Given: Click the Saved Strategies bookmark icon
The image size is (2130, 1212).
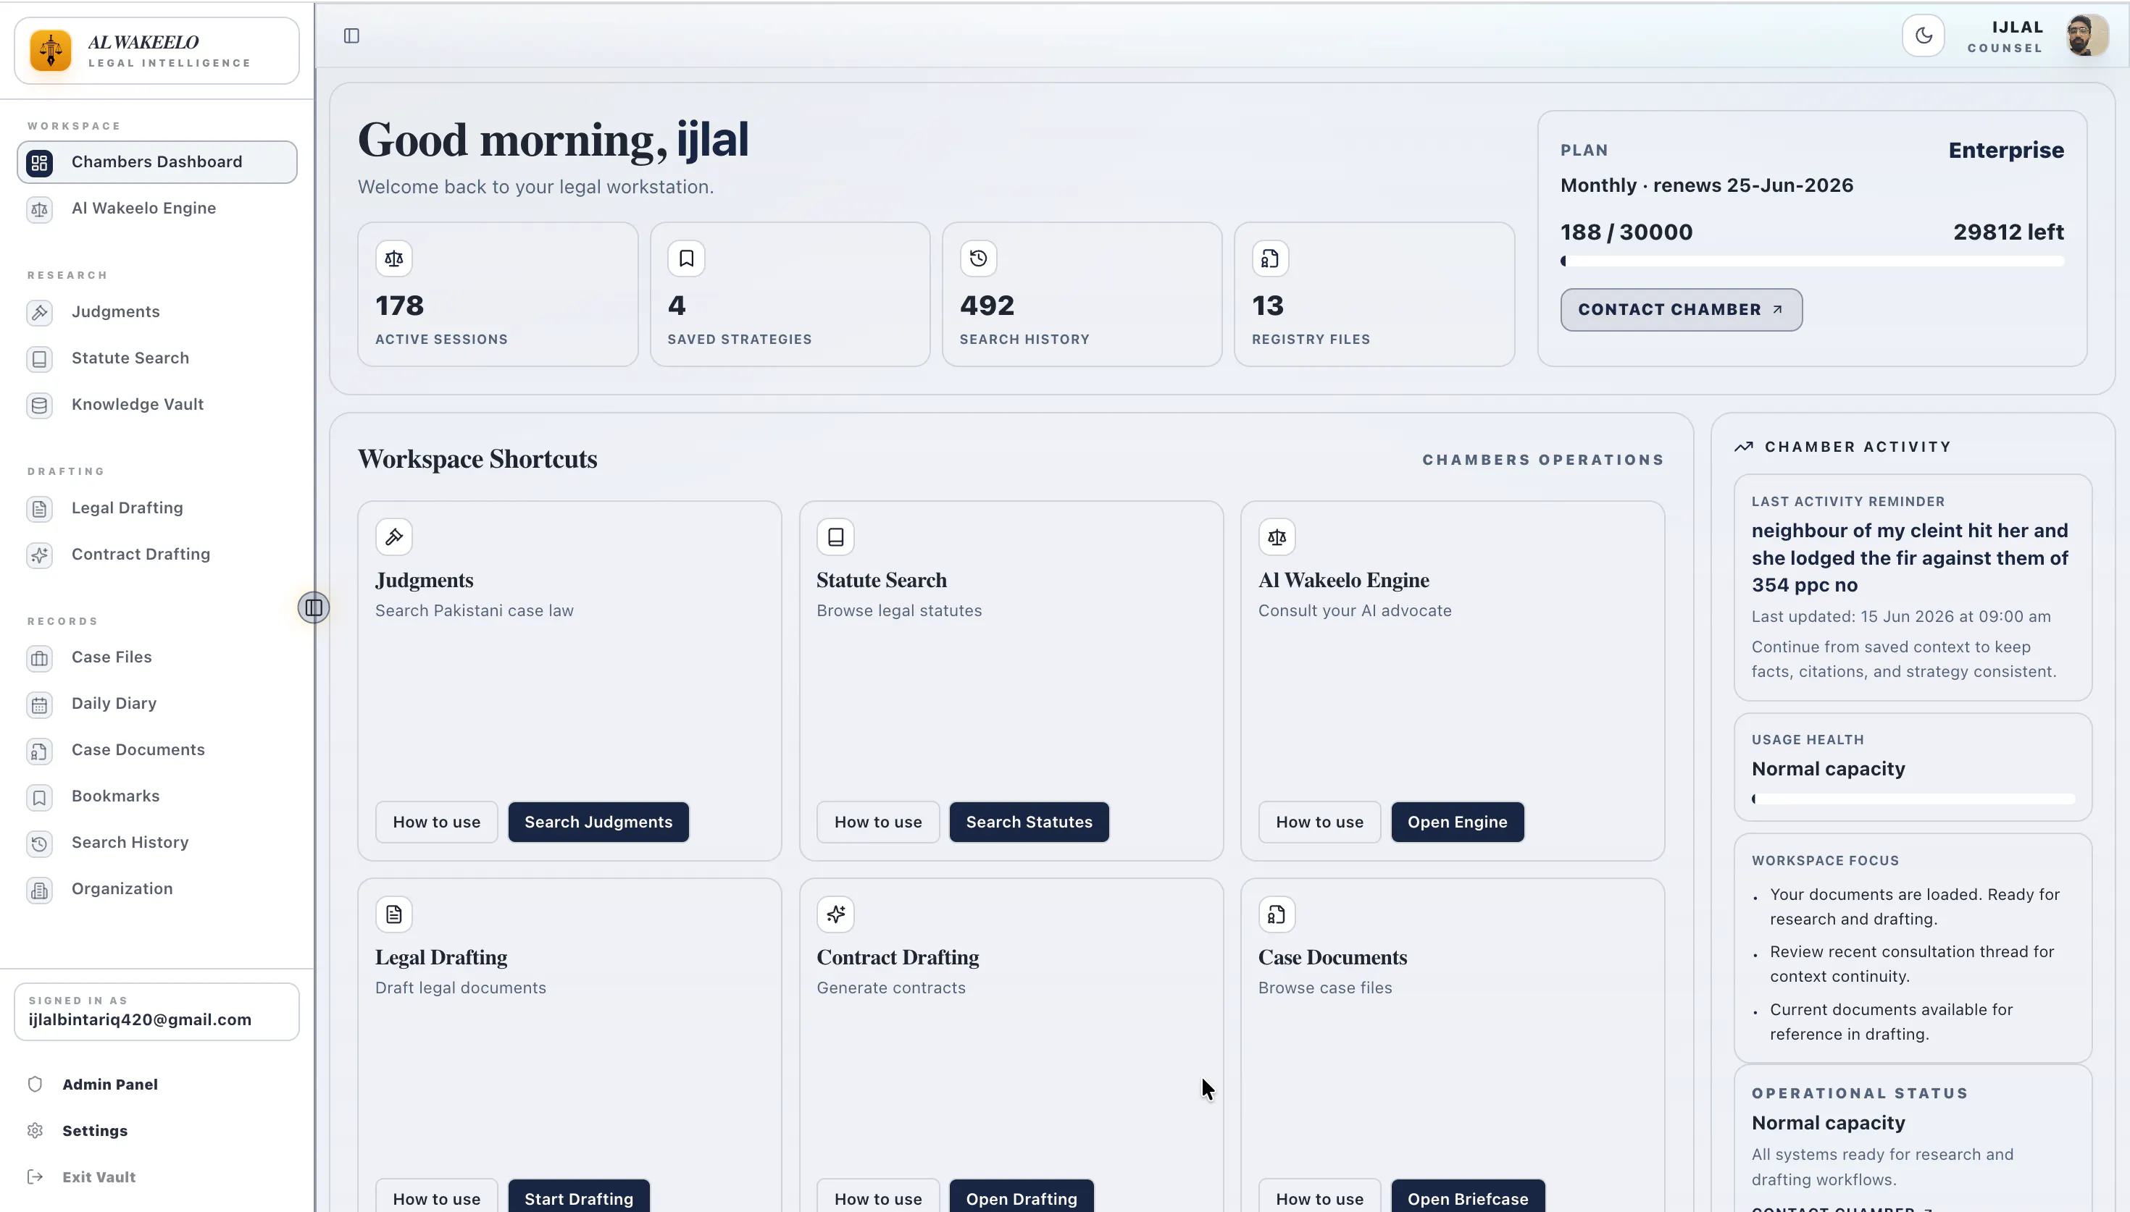Looking at the screenshot, I should [x=686, y=258].
